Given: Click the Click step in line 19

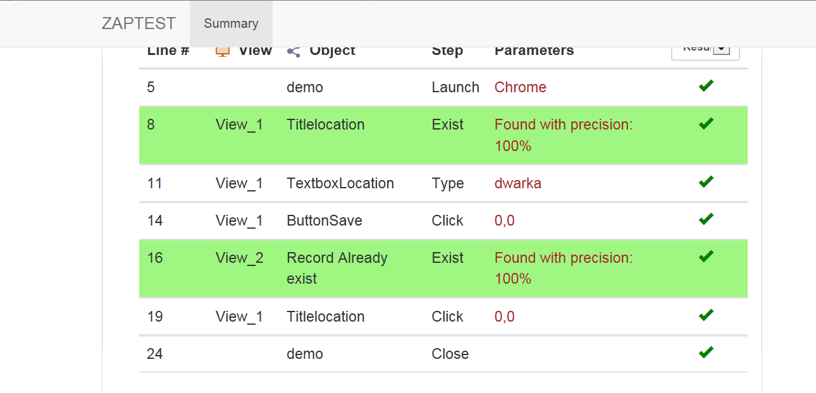Looking at the screenshot, I should [x=448, y=317].
